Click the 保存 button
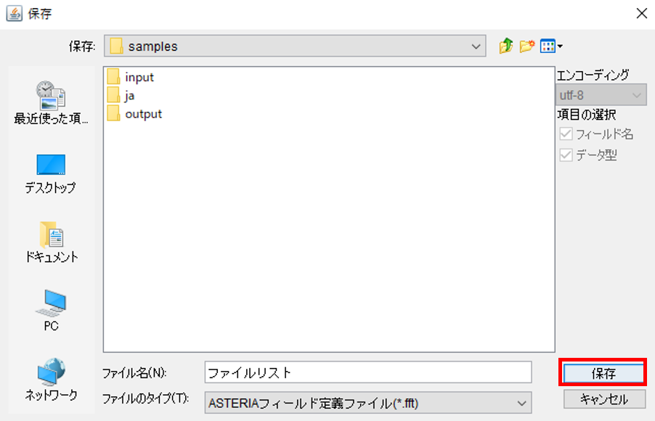Image resolution: width=655 pixels, height=421 pixels. [603, 373]
